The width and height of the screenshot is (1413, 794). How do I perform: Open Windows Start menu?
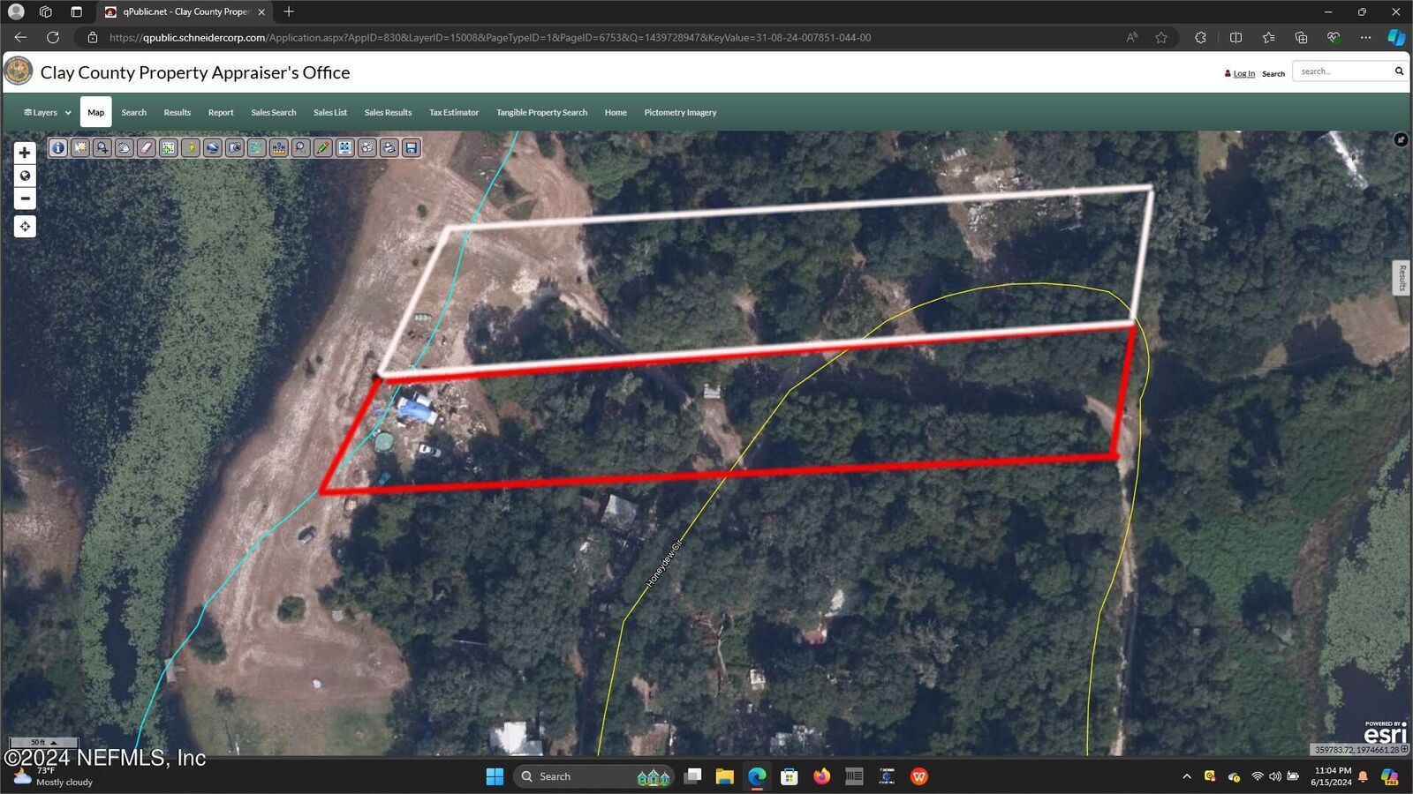coord(495,776)
